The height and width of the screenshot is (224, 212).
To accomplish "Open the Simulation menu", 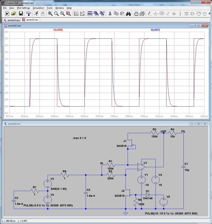I will point(38,8).
